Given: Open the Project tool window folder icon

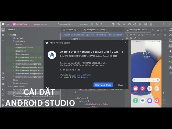Looking at the screenshot, I should 3,30.
